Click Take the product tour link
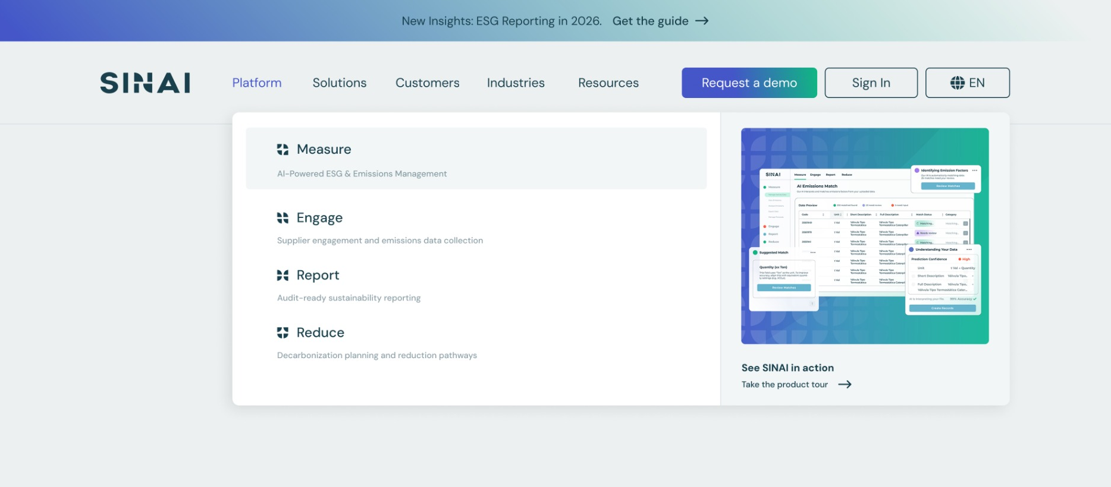The height and width of the screenshot is (487, 1111). tap(784, 384)
